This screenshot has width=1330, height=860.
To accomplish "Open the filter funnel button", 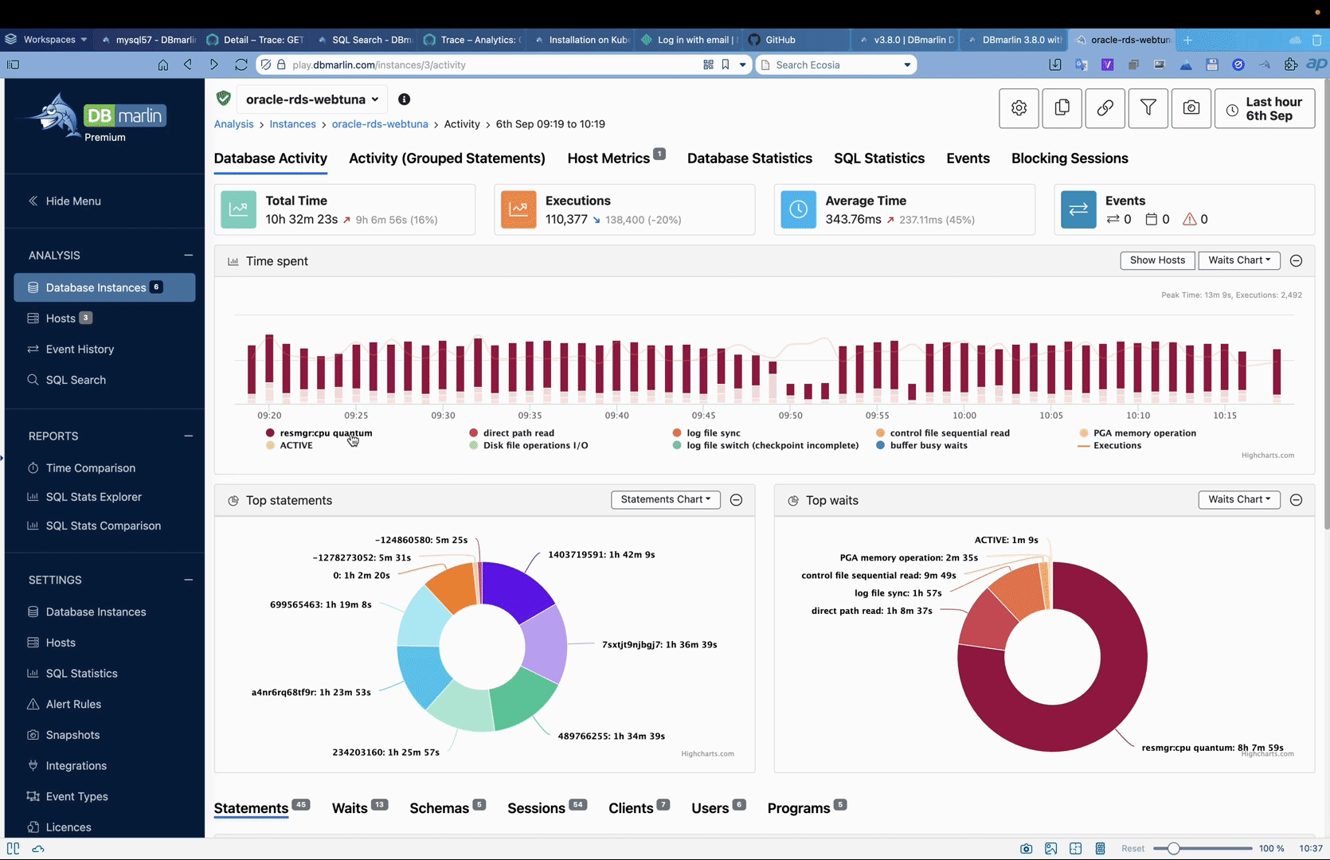I will click(1148, 108).
